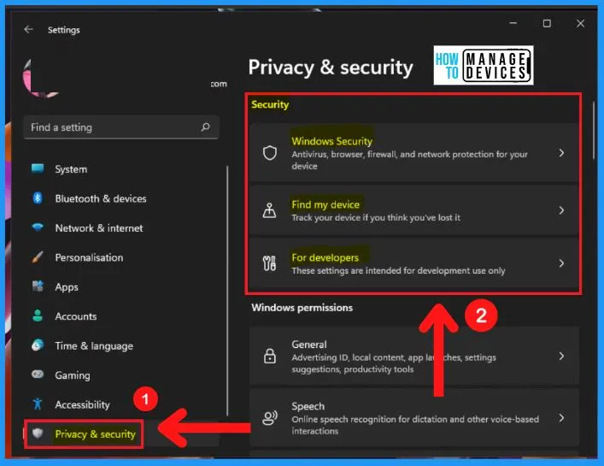The width and height of the screenshot is (604, 466).
Task: Click the Find a setting search box
Action: (121, 127)
